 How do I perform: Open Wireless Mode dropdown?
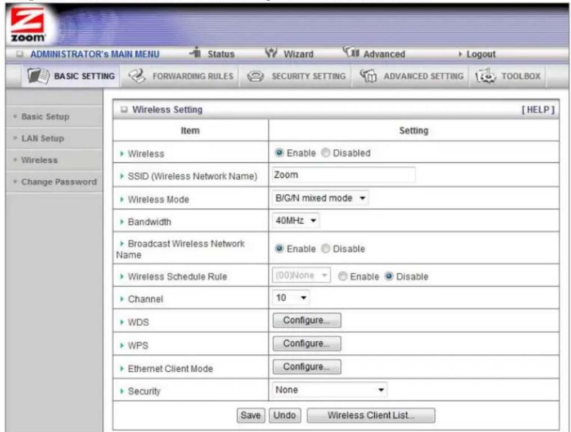click(x=320, y=198)
